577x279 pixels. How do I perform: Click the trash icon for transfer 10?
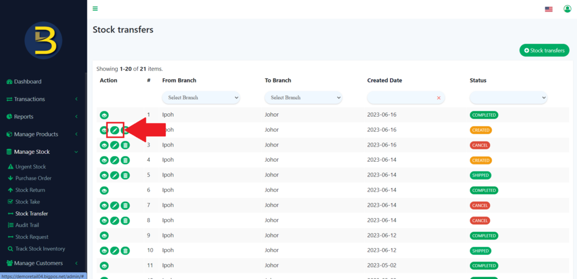[x=125, y=251]
